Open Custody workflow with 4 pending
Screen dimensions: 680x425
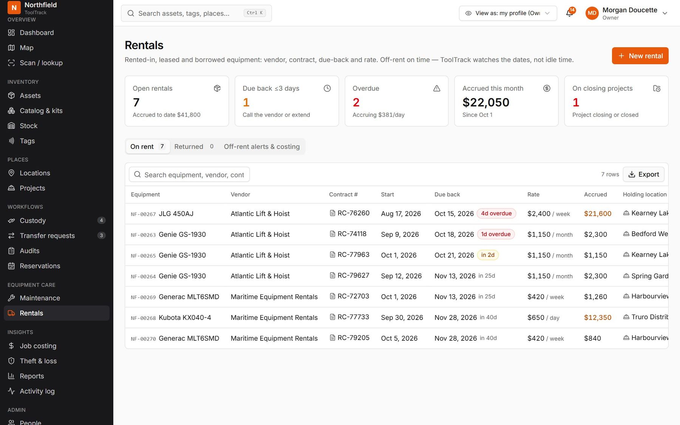coord(57,221)
